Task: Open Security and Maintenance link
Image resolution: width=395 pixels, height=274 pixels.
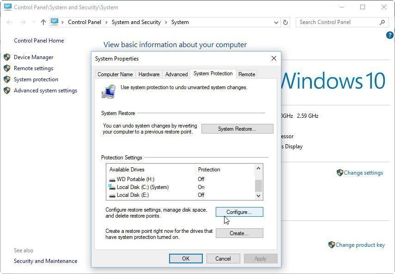Action: coord(45,261)
